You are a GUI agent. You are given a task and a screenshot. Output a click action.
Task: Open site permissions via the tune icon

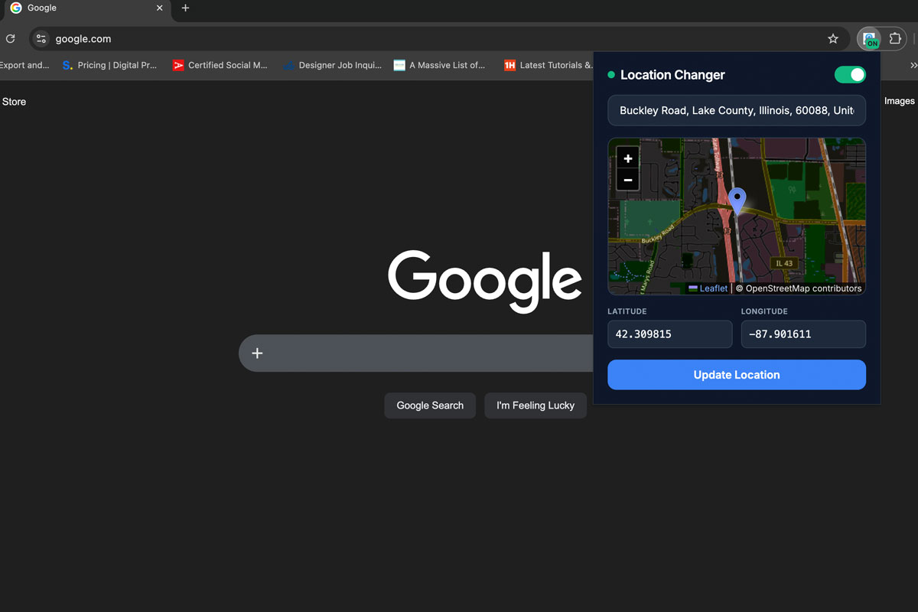(x=41, y=38)
